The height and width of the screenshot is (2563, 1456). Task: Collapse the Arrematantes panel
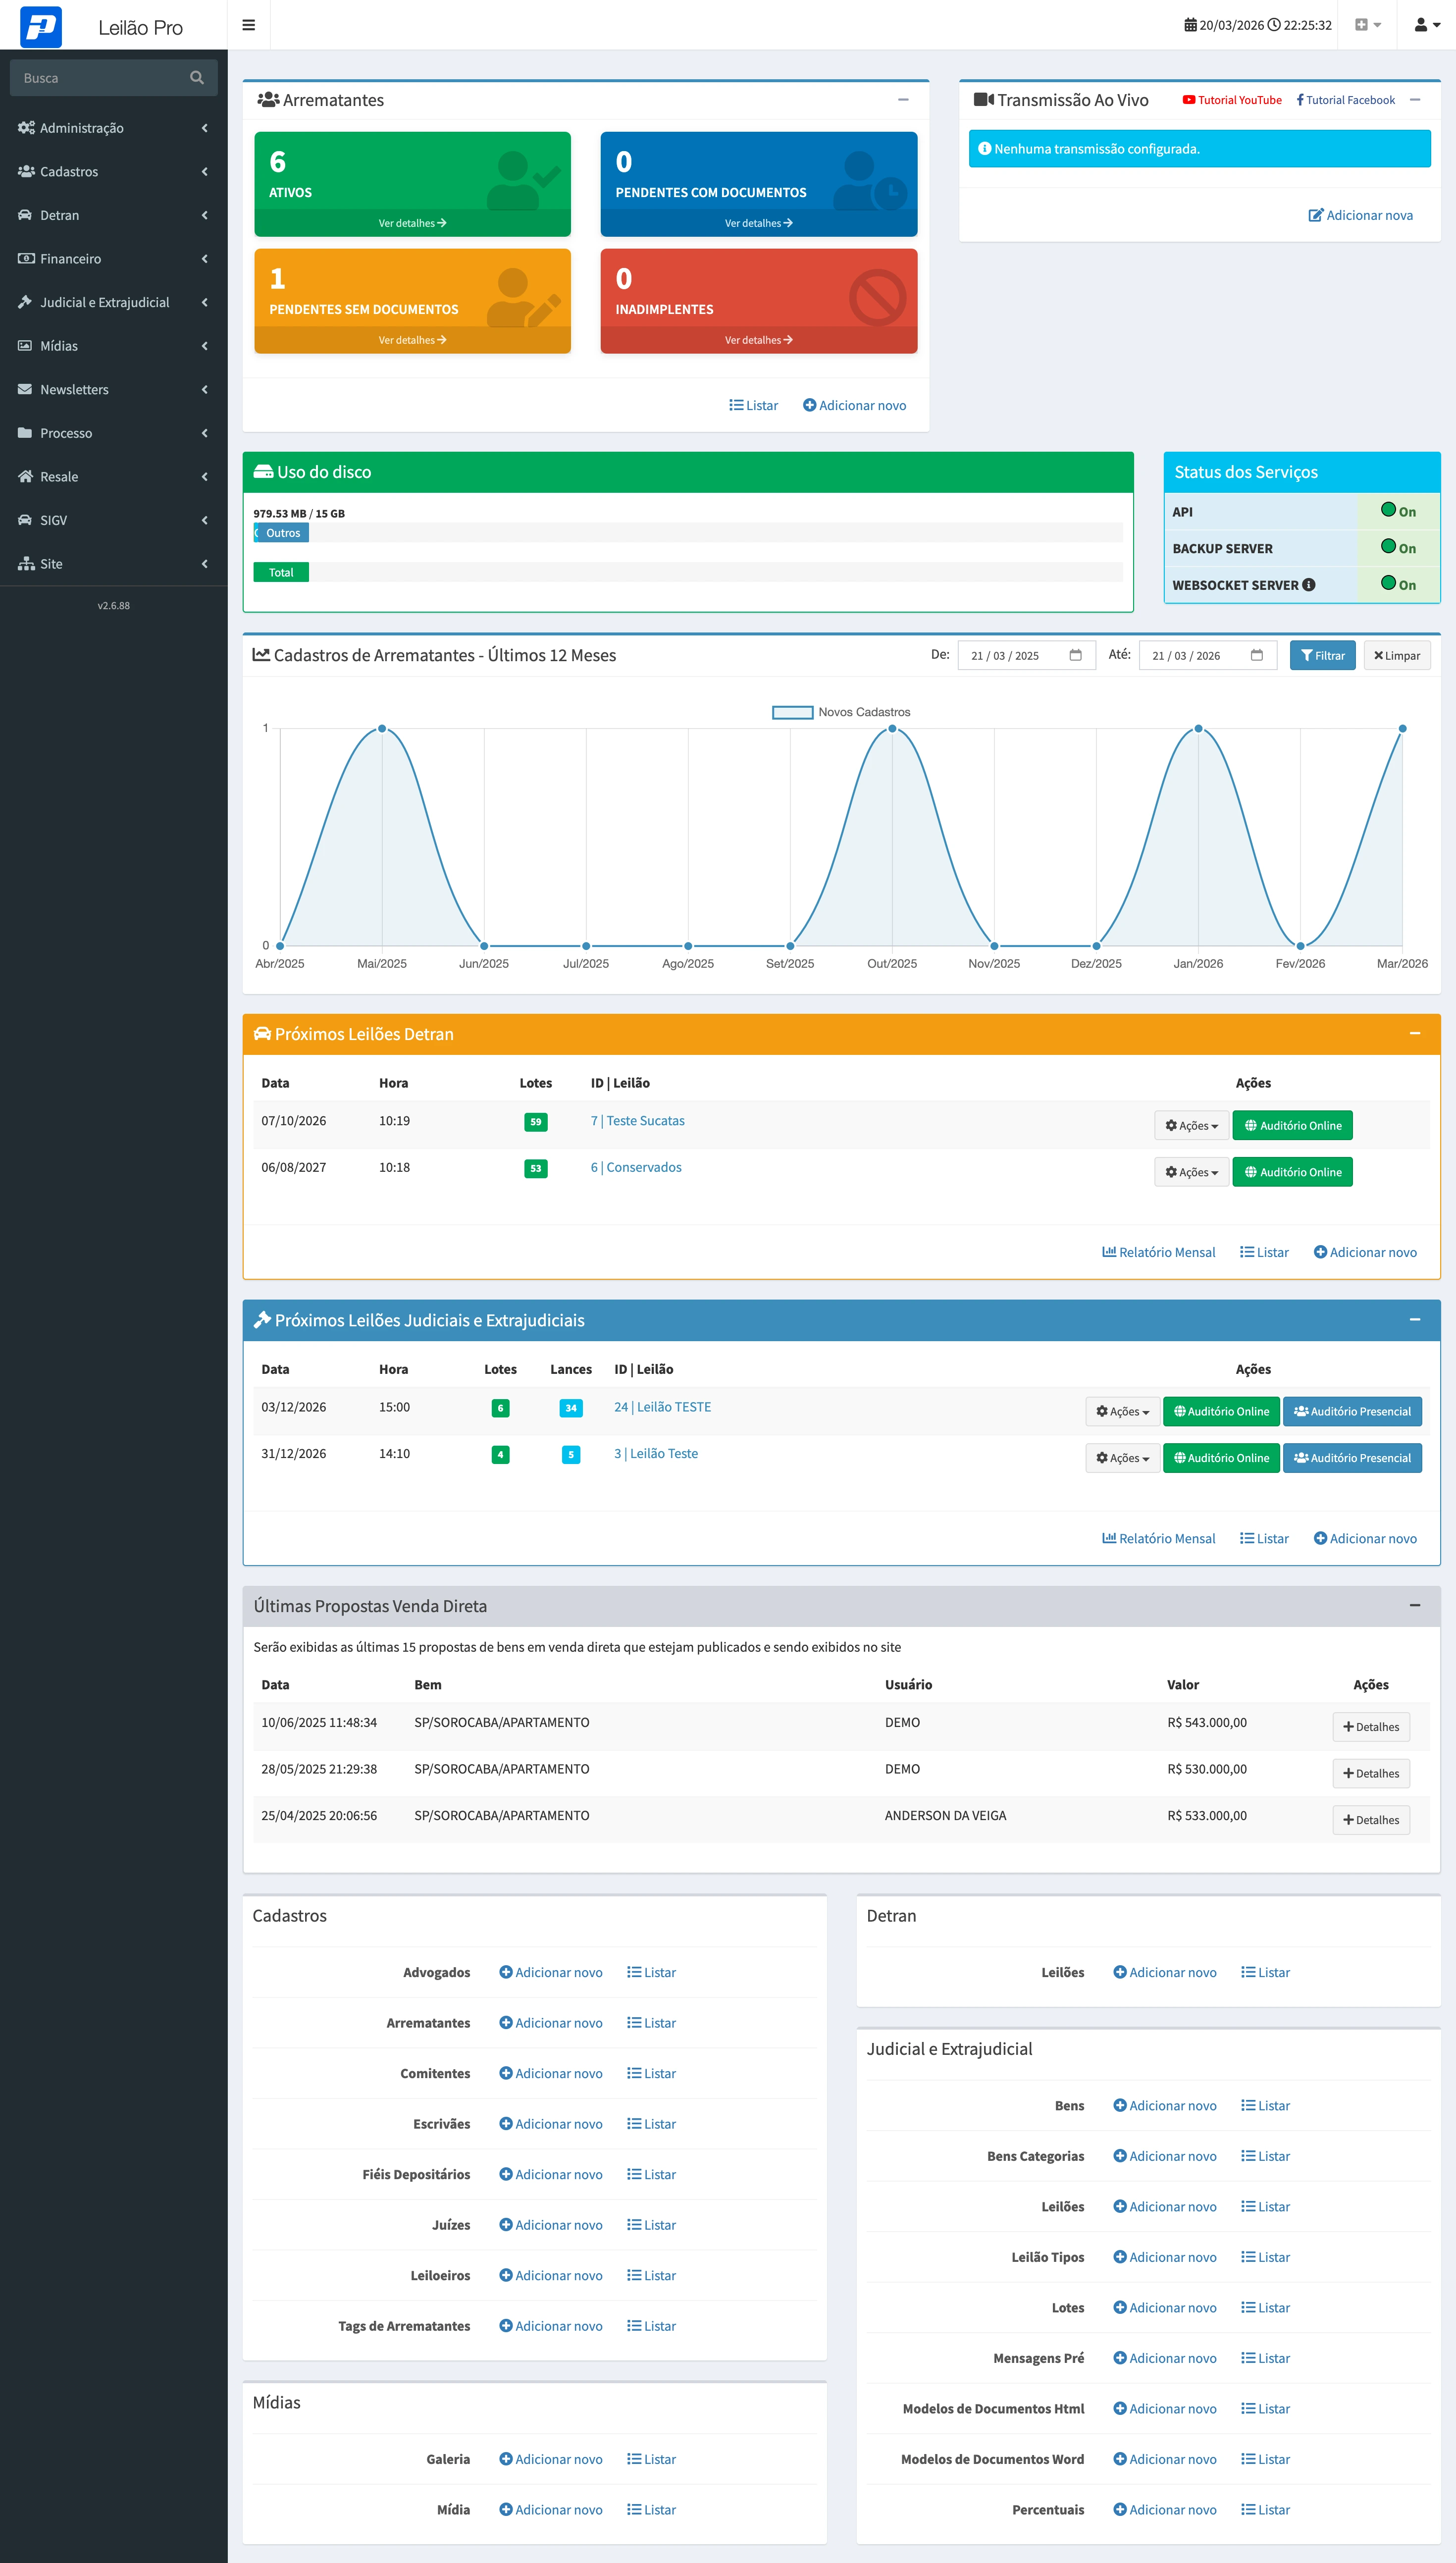(x=903, y=99)
